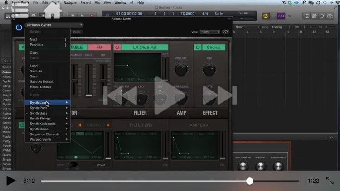Switch oscillator to FM tab
The height and width of the screenshot is (191, 340).
(99, 47)
